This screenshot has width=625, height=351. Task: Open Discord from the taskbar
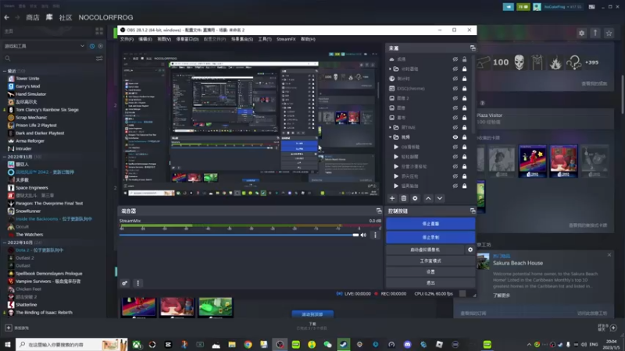(x=407, y=344)
